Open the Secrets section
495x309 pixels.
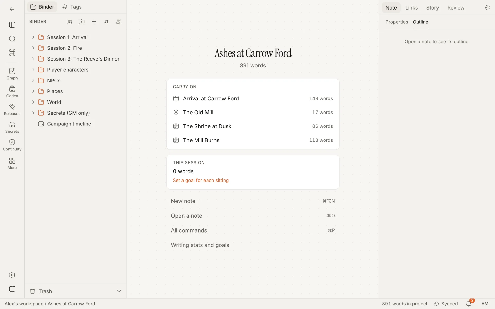coord(12,127)
